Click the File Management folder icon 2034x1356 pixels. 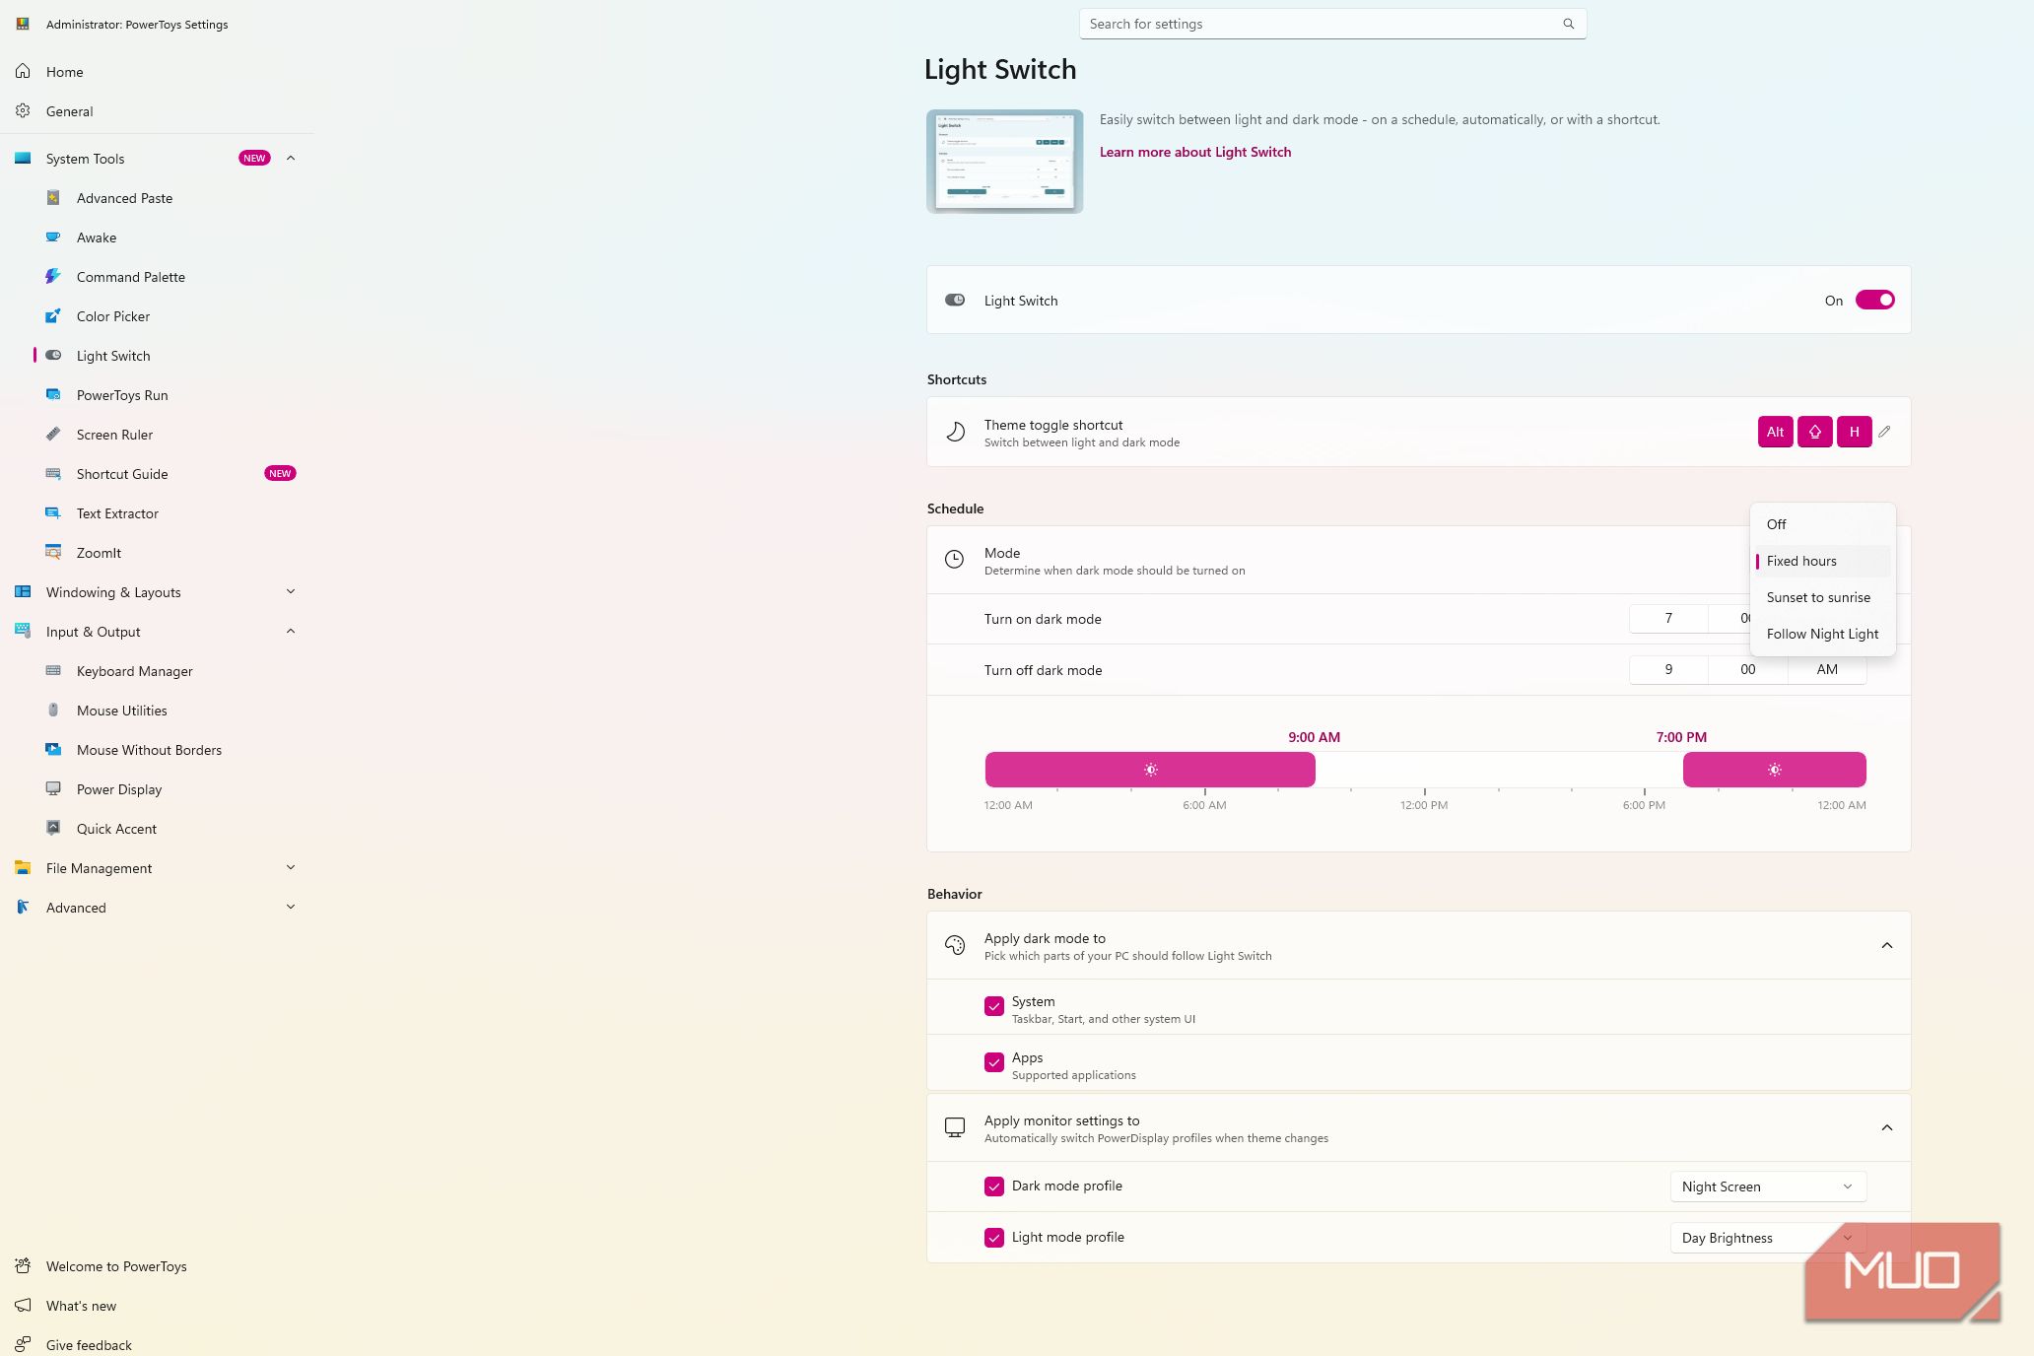click(x=23, y=868)
